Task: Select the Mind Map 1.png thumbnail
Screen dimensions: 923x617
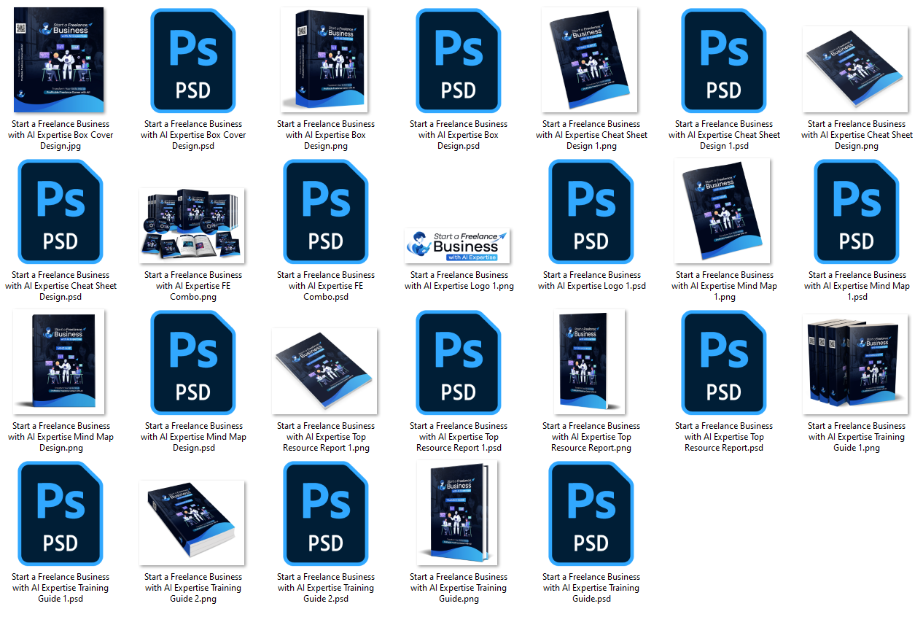Action: 722,211
